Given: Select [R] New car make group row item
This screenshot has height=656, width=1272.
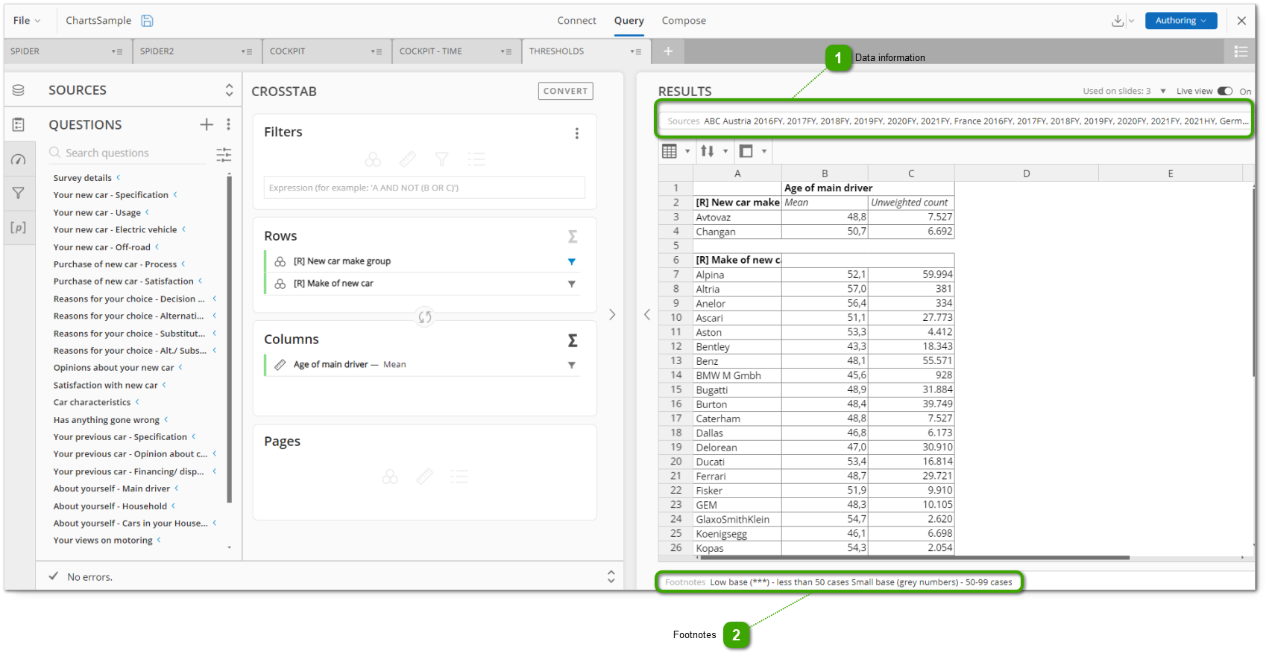Looking at the screenshot, I should coord(421,261).
